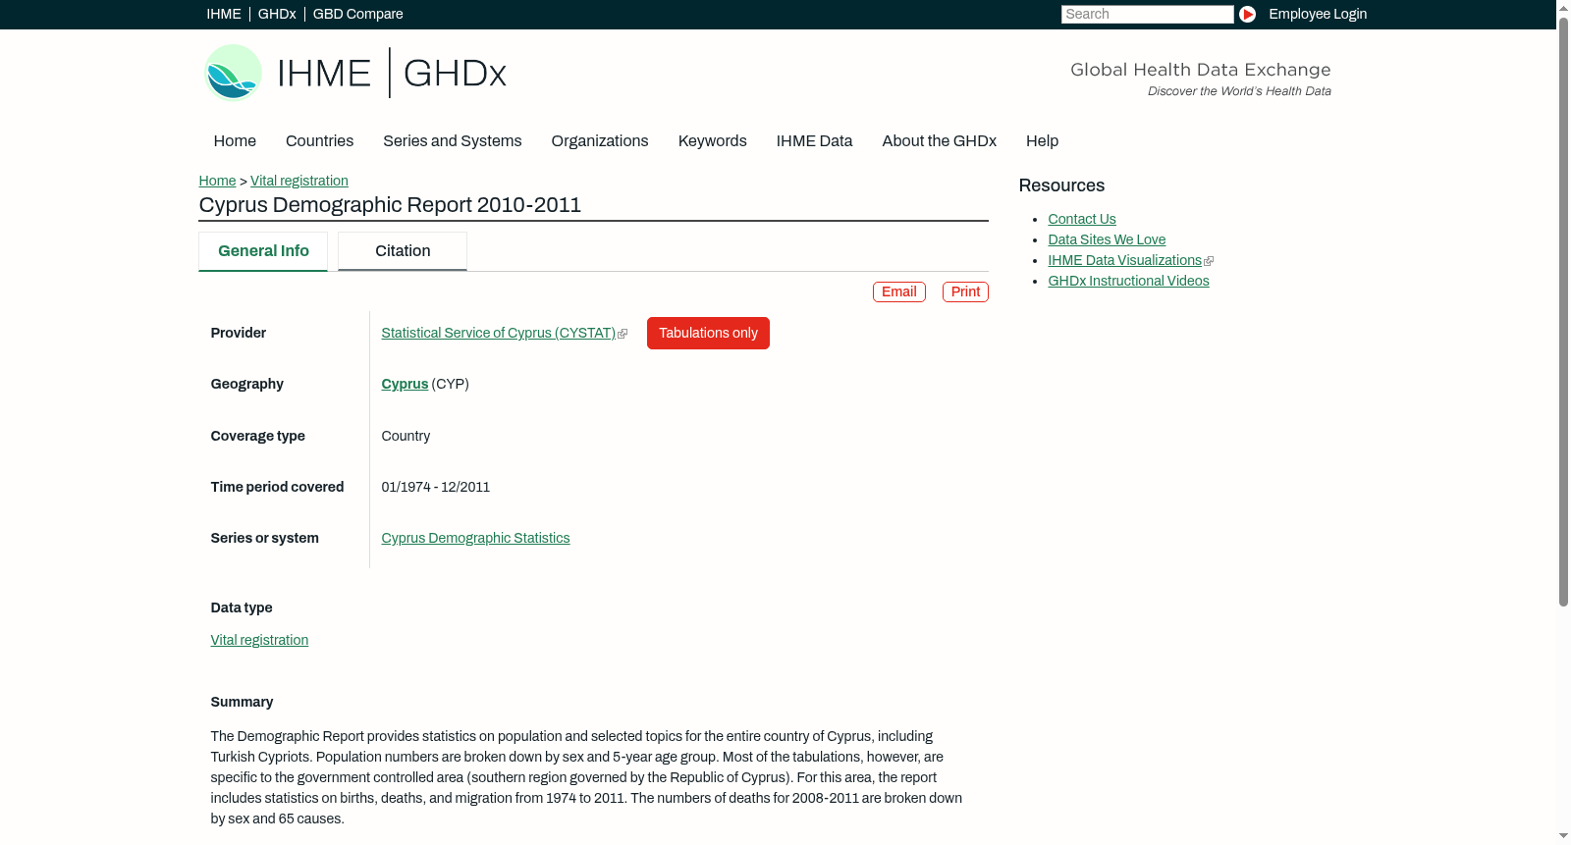Click scrollbar up arrow
The image size is (1571, 845).
coord(1563,7)
